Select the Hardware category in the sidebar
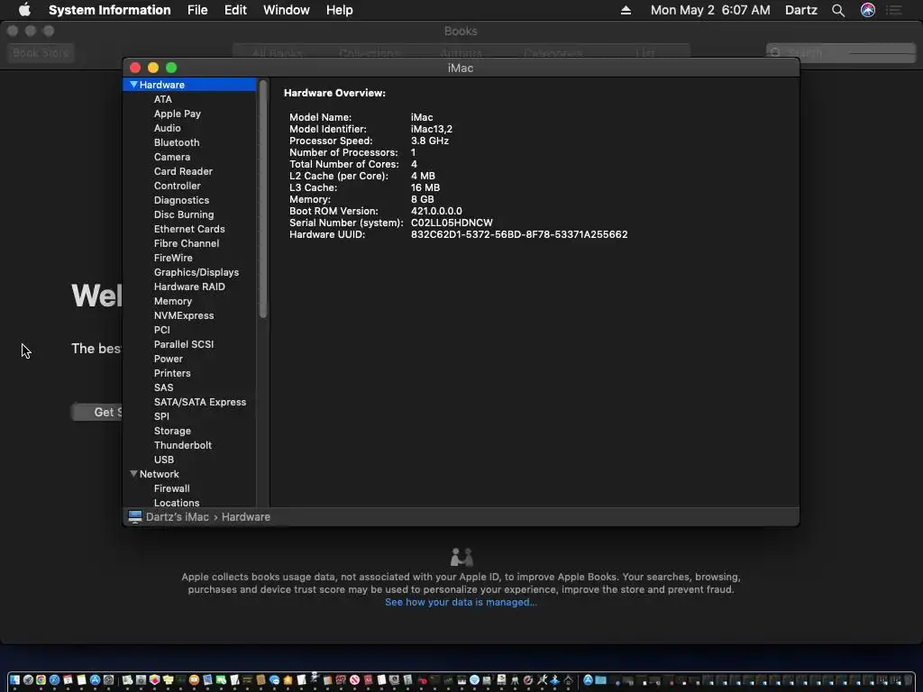The width and height of the screenshot is (923, 692). point(189,85)
